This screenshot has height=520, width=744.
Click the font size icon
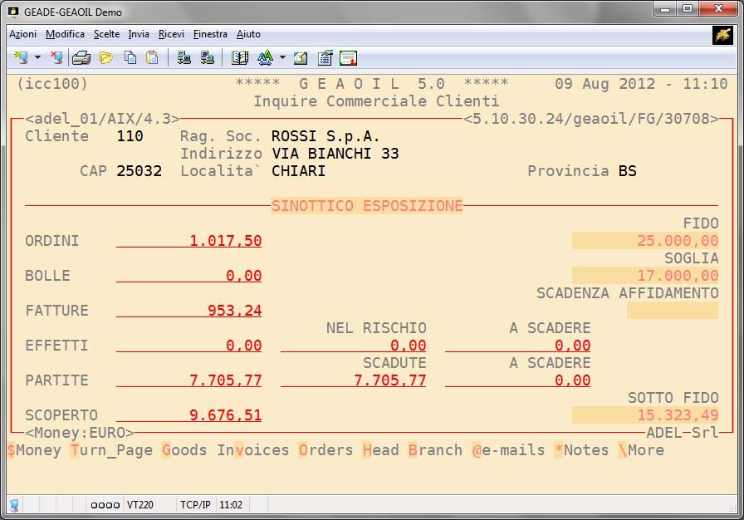click(x=265, y=57)
